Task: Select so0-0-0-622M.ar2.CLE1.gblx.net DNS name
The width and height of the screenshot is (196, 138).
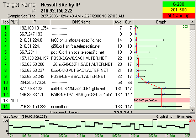Action: click(x=78, y=89)
